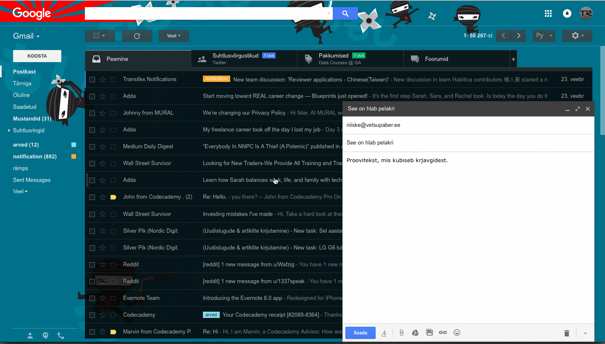Viewport: 605px width, 344px height.
Task: Open the Veel actions dropdown in toolbar
Action: click(x=174, y=36)
